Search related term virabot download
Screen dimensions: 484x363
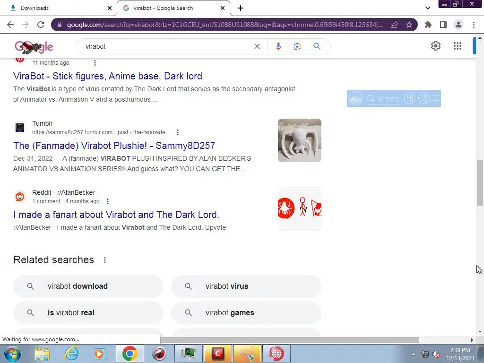tap(88, 286)
